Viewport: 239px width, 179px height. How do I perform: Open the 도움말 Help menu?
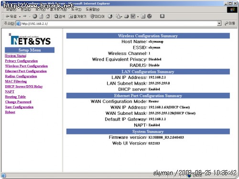pyautogui.click(x=93, y=10)
